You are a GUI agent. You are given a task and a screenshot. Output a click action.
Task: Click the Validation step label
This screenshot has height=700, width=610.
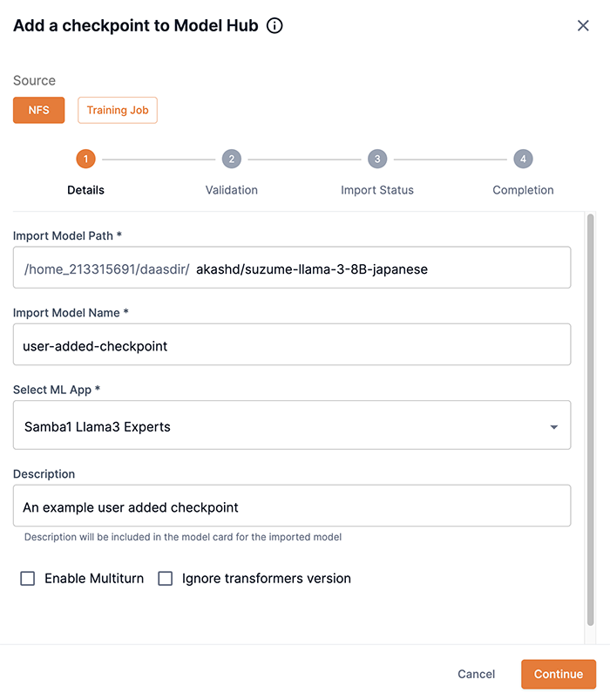[231, 189]
